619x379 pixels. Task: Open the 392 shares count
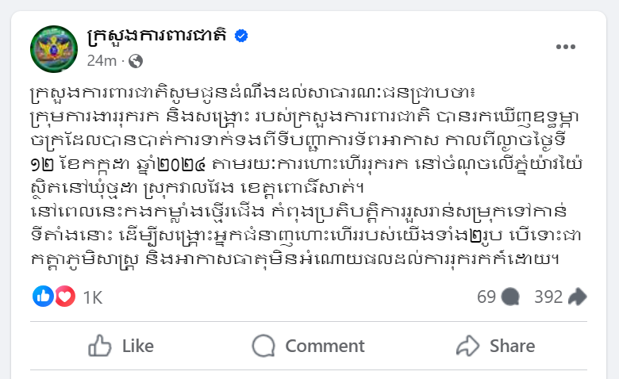[x=548, y=297]
